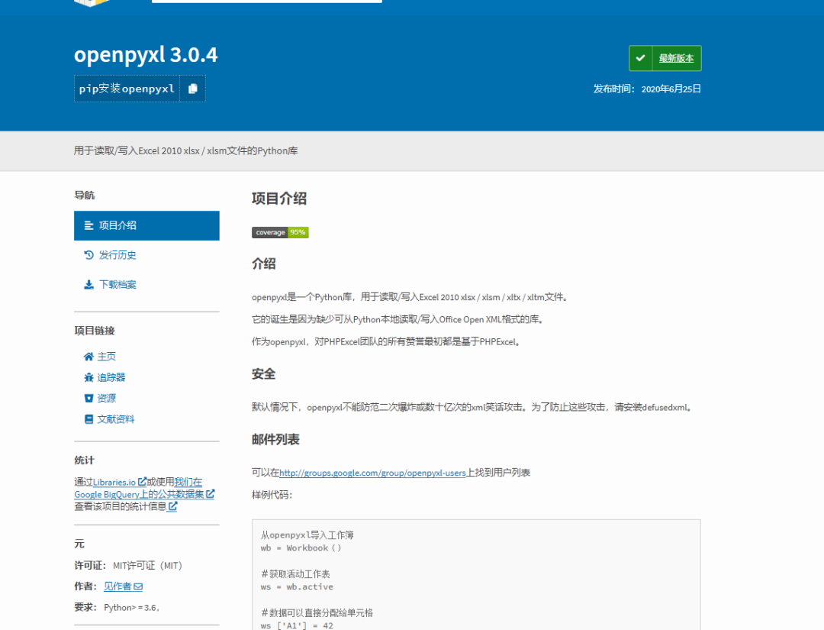
Task: Click the 邮件列表 section heading
Action: 275,440
